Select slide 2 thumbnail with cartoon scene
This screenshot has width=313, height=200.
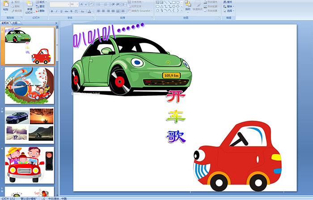(x=30, y=86)
